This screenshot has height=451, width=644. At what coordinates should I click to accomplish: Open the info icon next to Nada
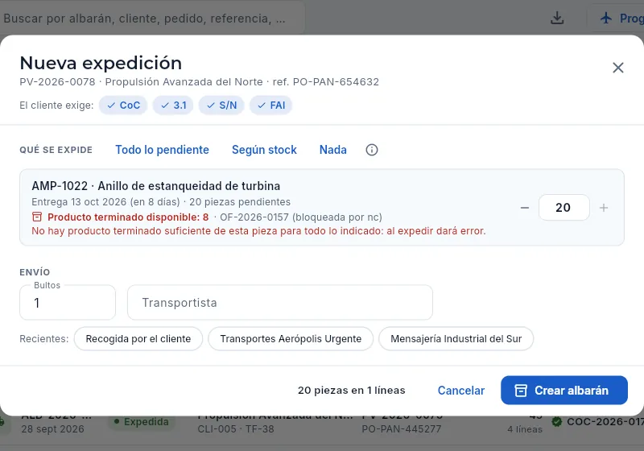coord(372,150)
